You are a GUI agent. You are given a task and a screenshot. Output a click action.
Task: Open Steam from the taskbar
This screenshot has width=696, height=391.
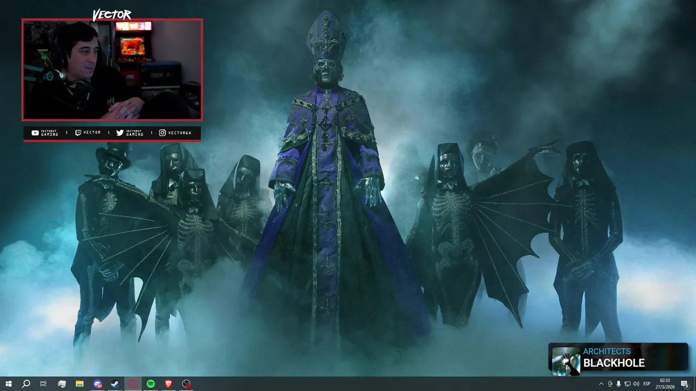(x=115, y=384)
